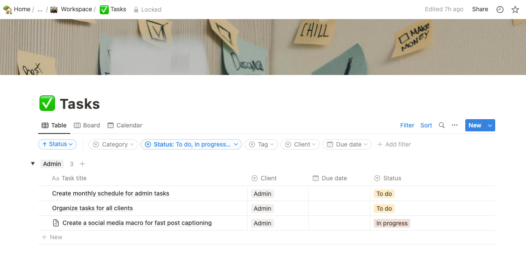The width and height of the screenshot is (526, 254).
Task: Click the plus icon beside Admin group
Action: point(82,164)
